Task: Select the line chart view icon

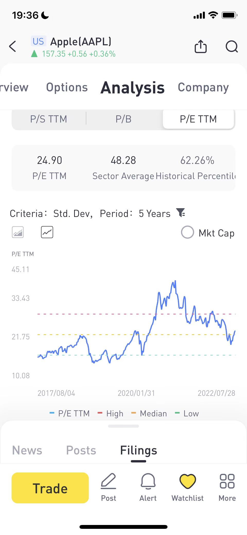Action: coord(47,232)
